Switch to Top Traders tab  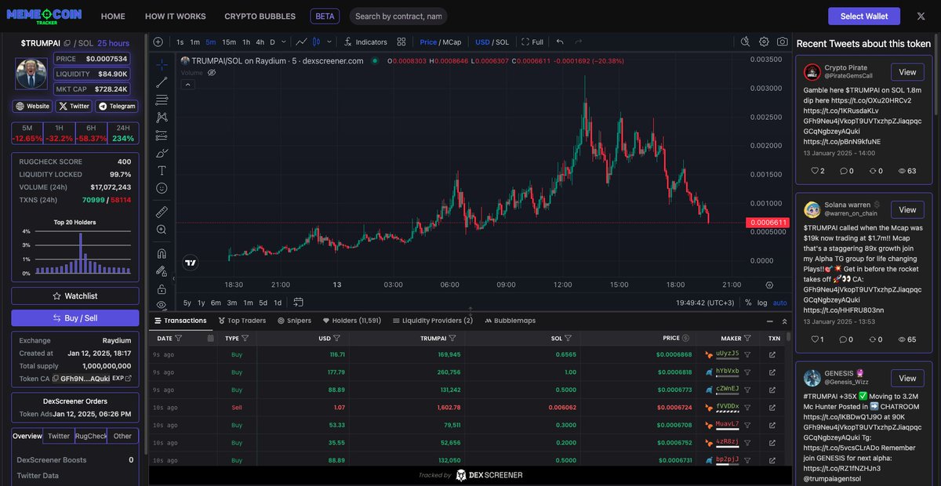point(242,321)
